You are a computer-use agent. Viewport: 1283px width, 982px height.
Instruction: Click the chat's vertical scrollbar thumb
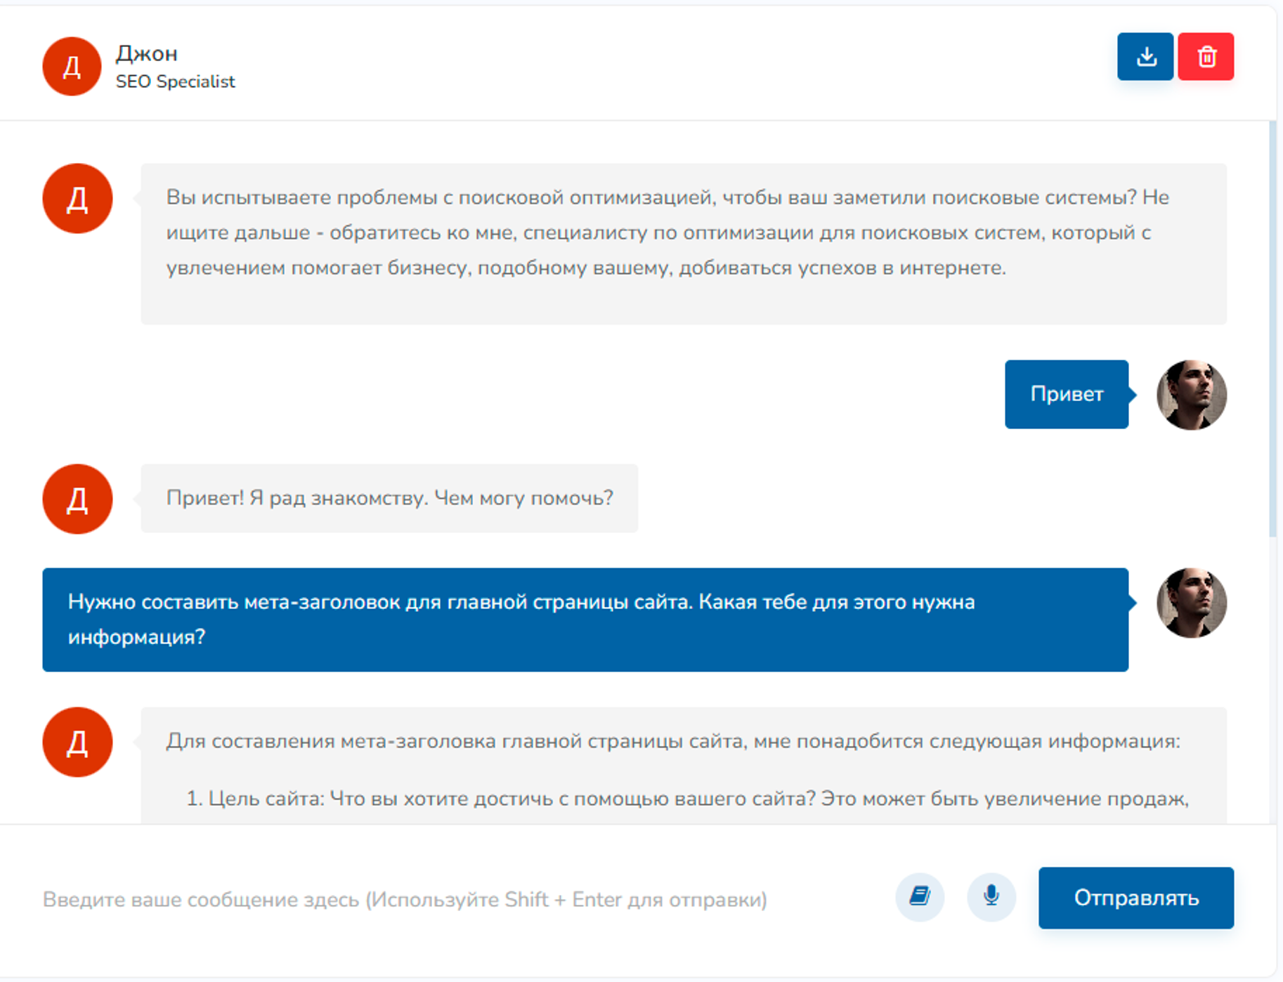coord(1272,329)
